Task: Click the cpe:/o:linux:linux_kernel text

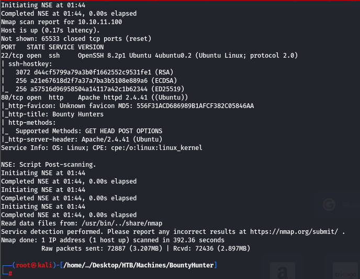Action: [156, 148]
